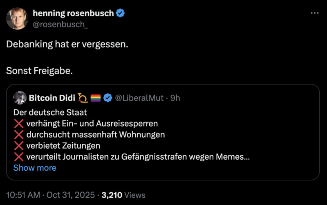Open the tweet's three-dot more options menu

(314, 13)
